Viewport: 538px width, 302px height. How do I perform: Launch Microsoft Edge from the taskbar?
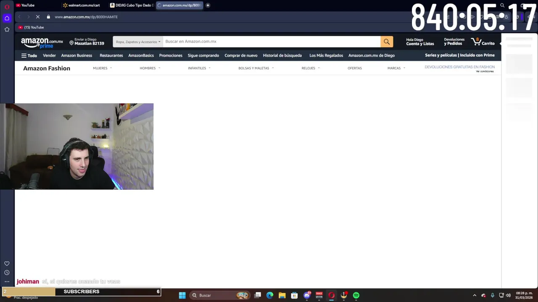coord(270,295)
